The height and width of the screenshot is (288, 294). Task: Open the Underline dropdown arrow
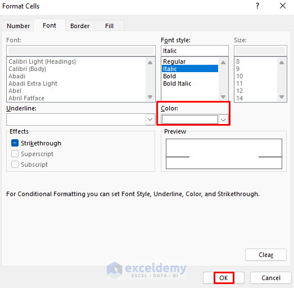(x=150, y=119)
